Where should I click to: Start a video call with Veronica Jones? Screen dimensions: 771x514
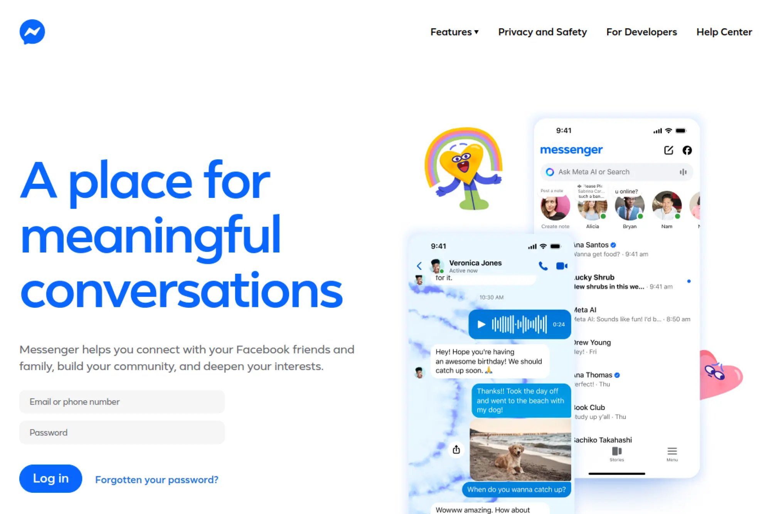click(x=561, y=266)
